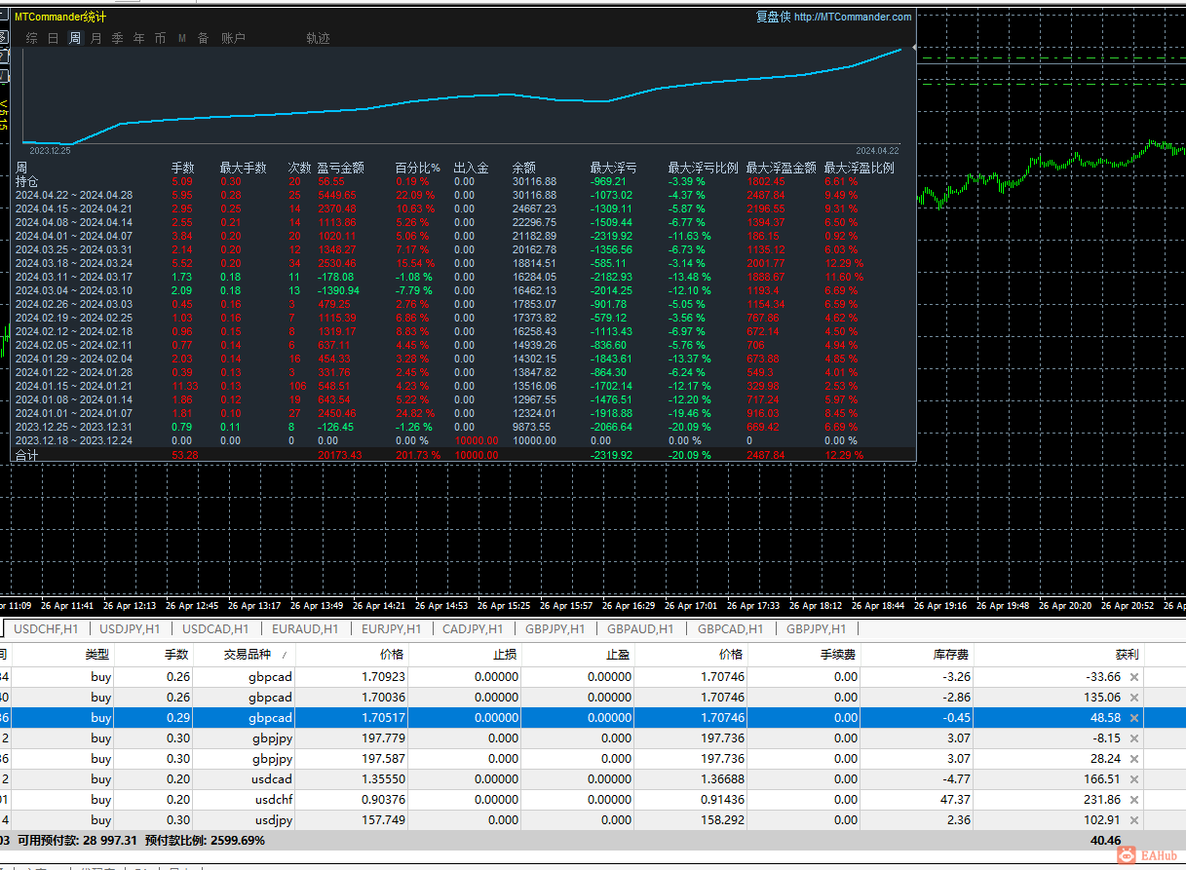Switch to the EURAUD,H1 chart tab
This screenshot has width=1186, height=870.
tap(305, 629)
